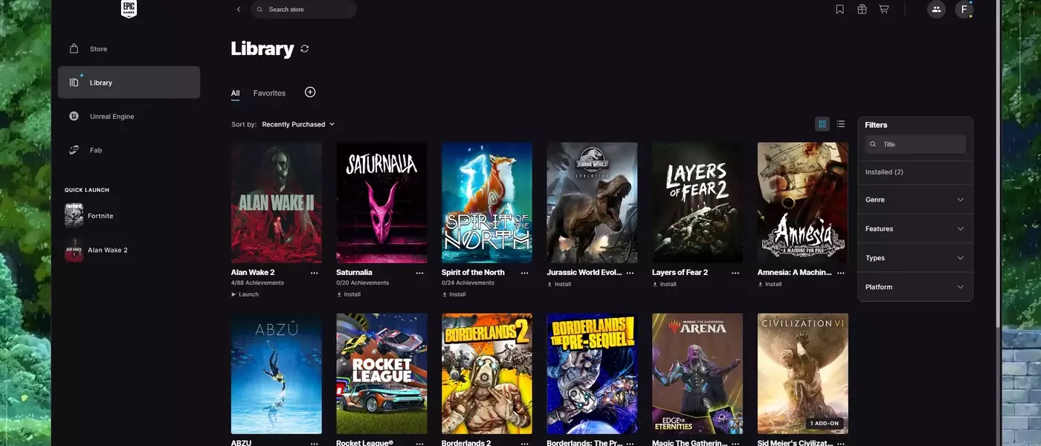This screenshot has width=1041, height=446.
Task: Add a new collection with the plus icon
Action: 310,92
